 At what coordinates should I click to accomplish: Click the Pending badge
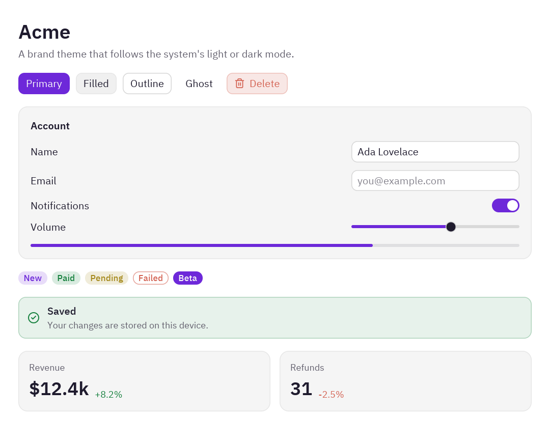[106, 278]
